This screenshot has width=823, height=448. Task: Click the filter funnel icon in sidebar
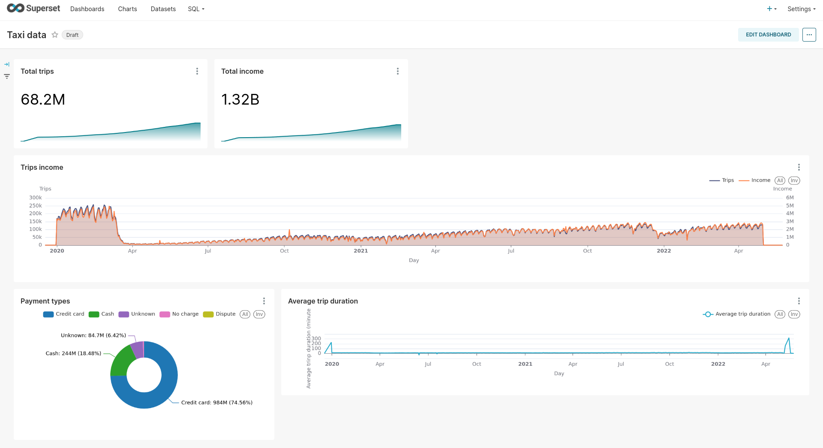pyautogui.click(x=7, y=76)
